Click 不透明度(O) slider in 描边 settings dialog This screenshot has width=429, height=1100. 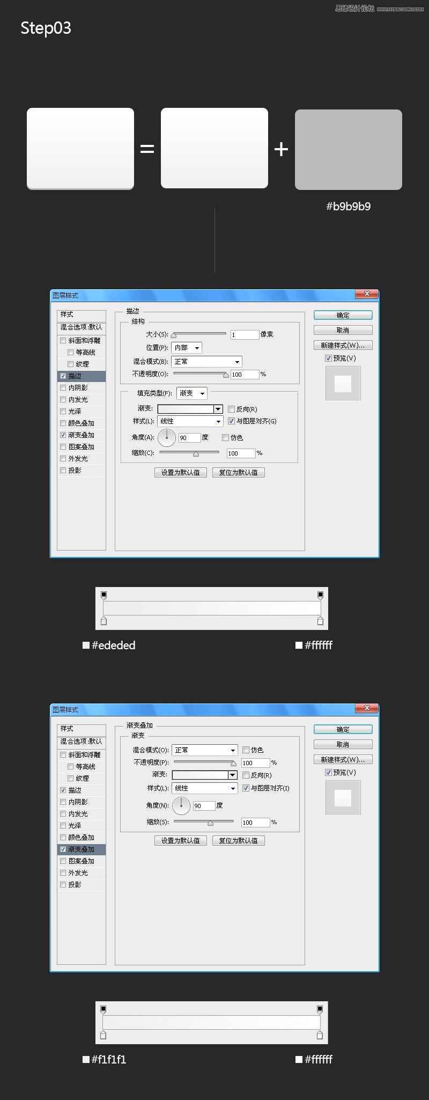coord(201,374)
